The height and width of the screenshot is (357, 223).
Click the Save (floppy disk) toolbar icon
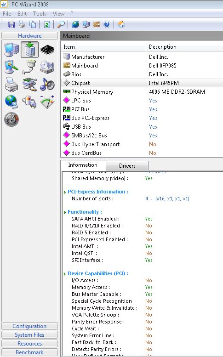pos(11,24)
